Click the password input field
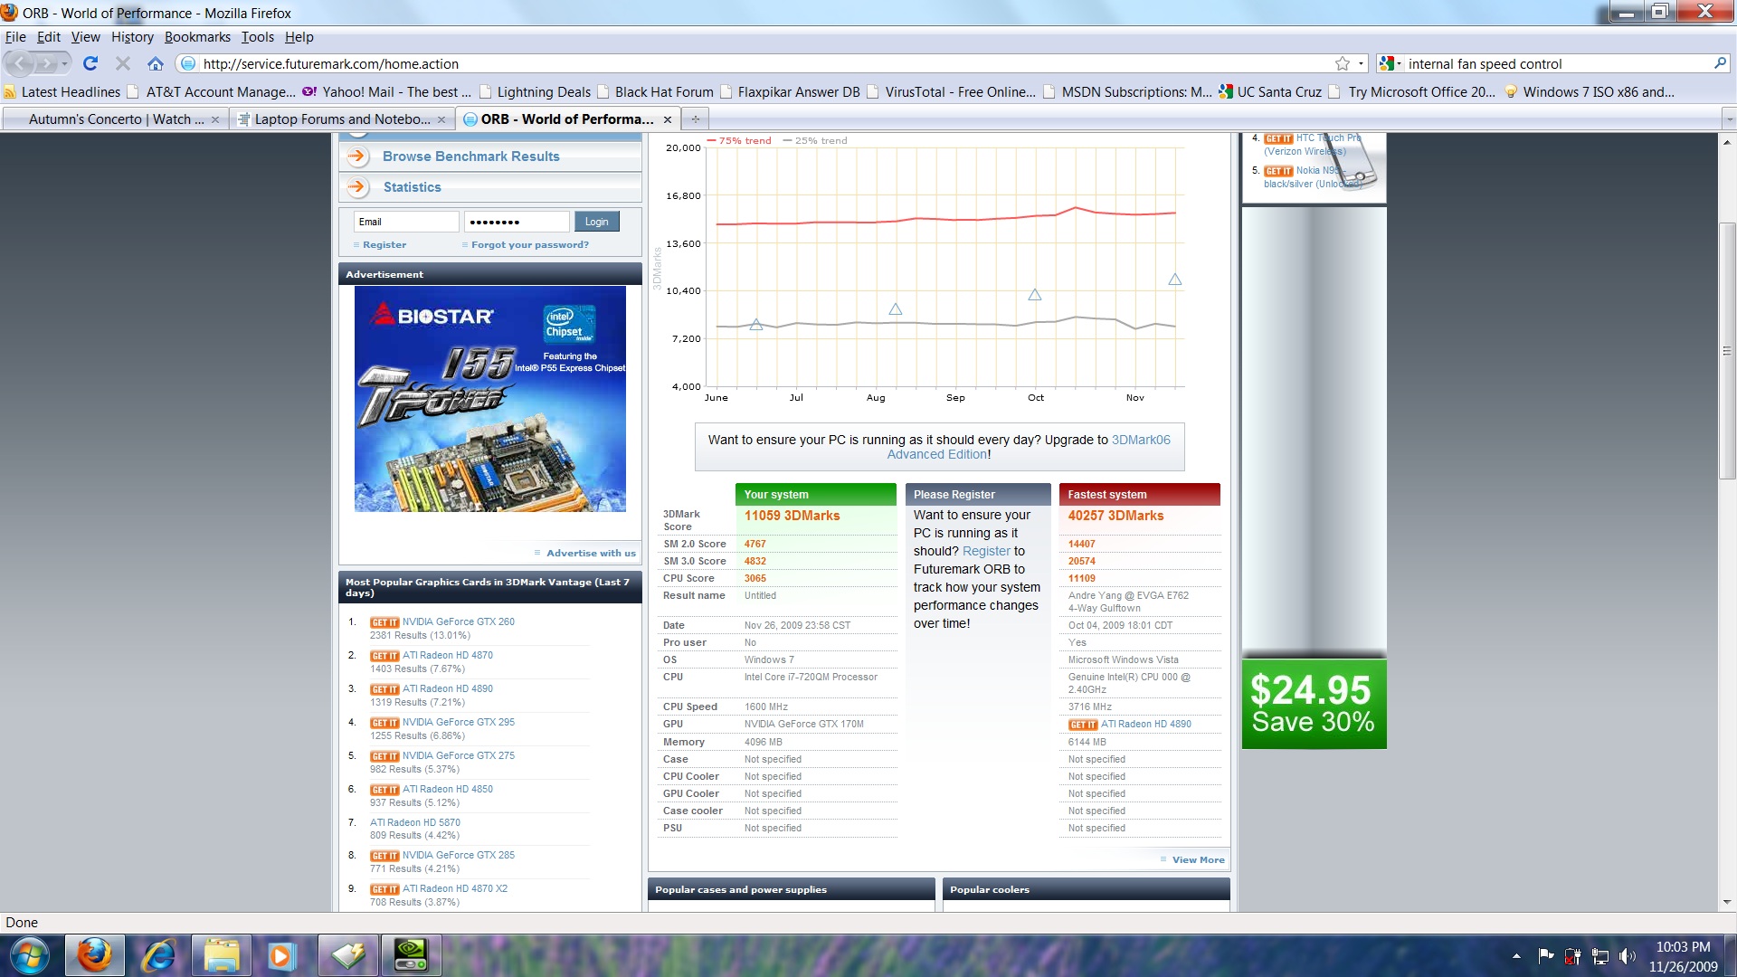The height and width of the screenshot is (977, 1737). (x=517, y=222)
